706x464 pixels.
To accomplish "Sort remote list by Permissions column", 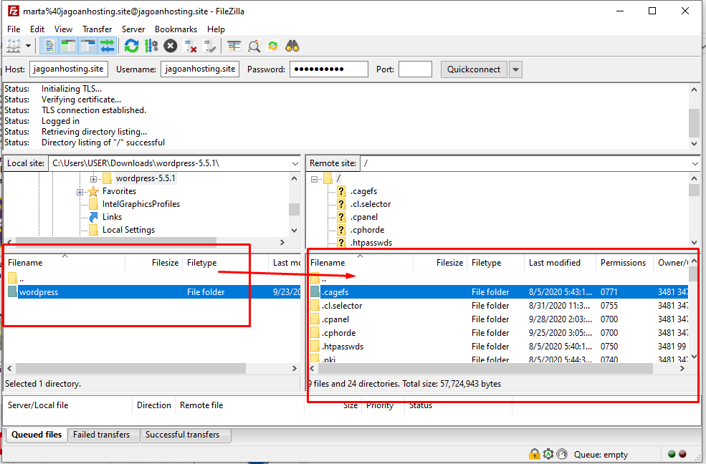I will click(x=624, y=263).
